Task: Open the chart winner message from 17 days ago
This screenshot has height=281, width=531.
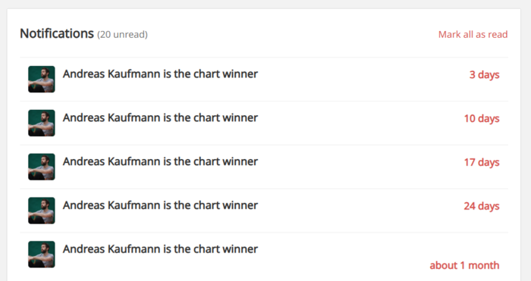Action: click(x=160, y=161)
